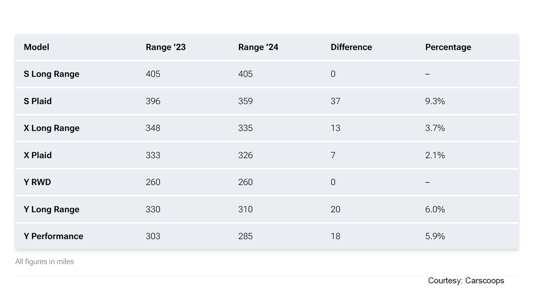
Task: Click the S Long Range row label
Action: point(52,74)
